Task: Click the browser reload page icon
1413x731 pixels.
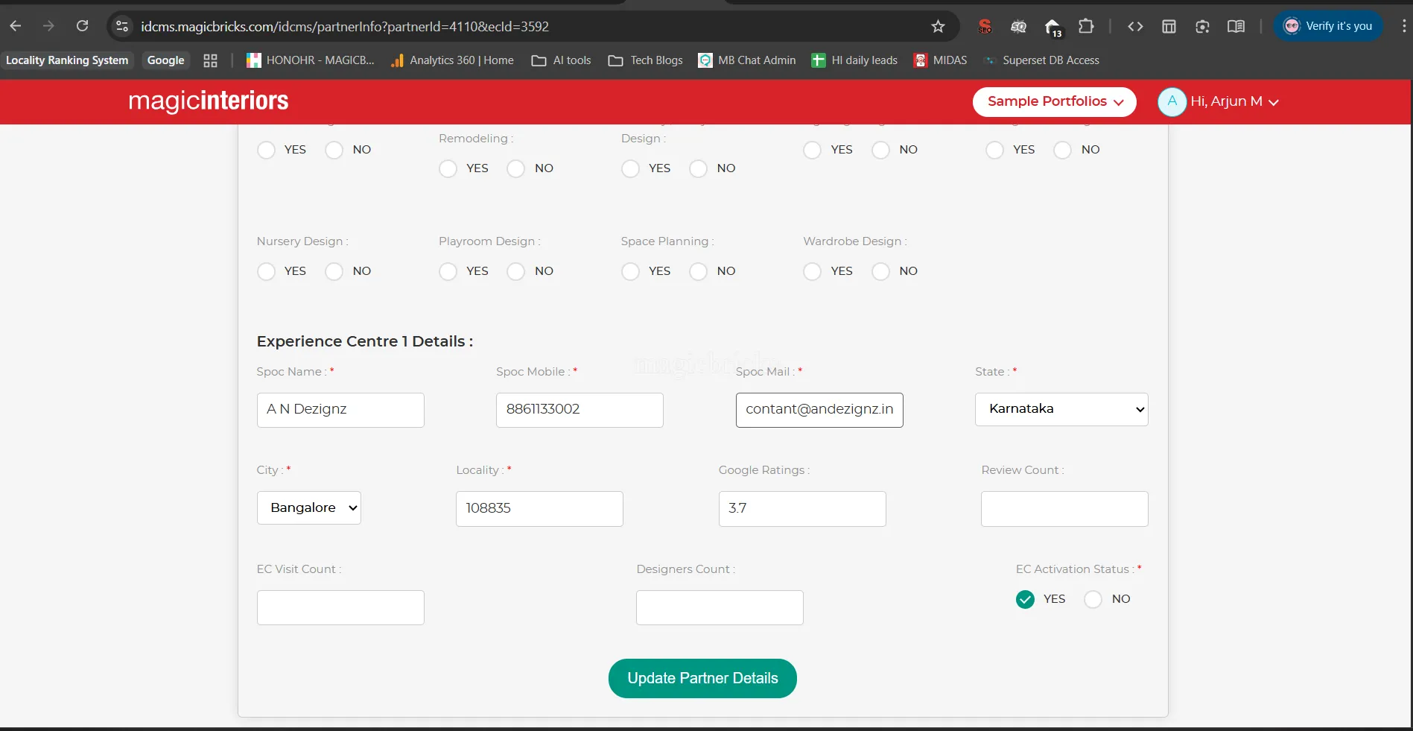Action: (83, 26)
